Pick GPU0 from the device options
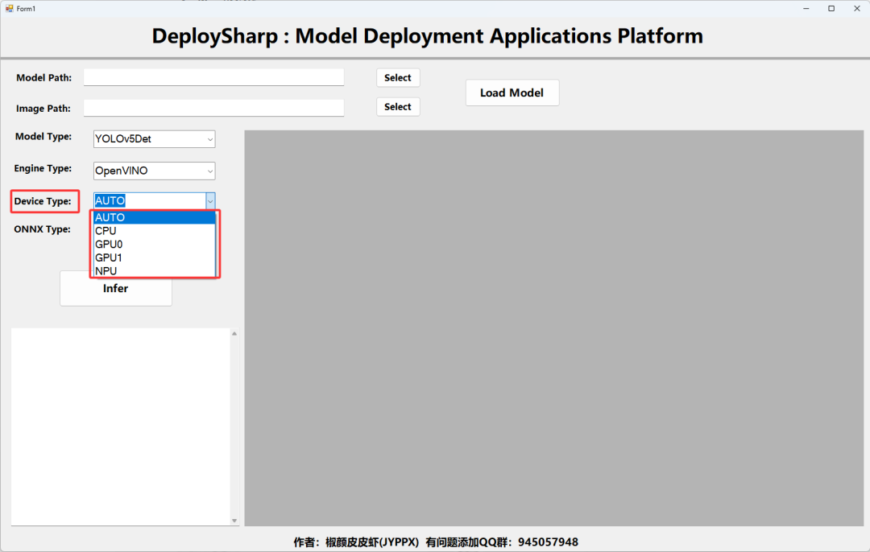The width and height of the screenshot is (870, 552). click(154, 244)
